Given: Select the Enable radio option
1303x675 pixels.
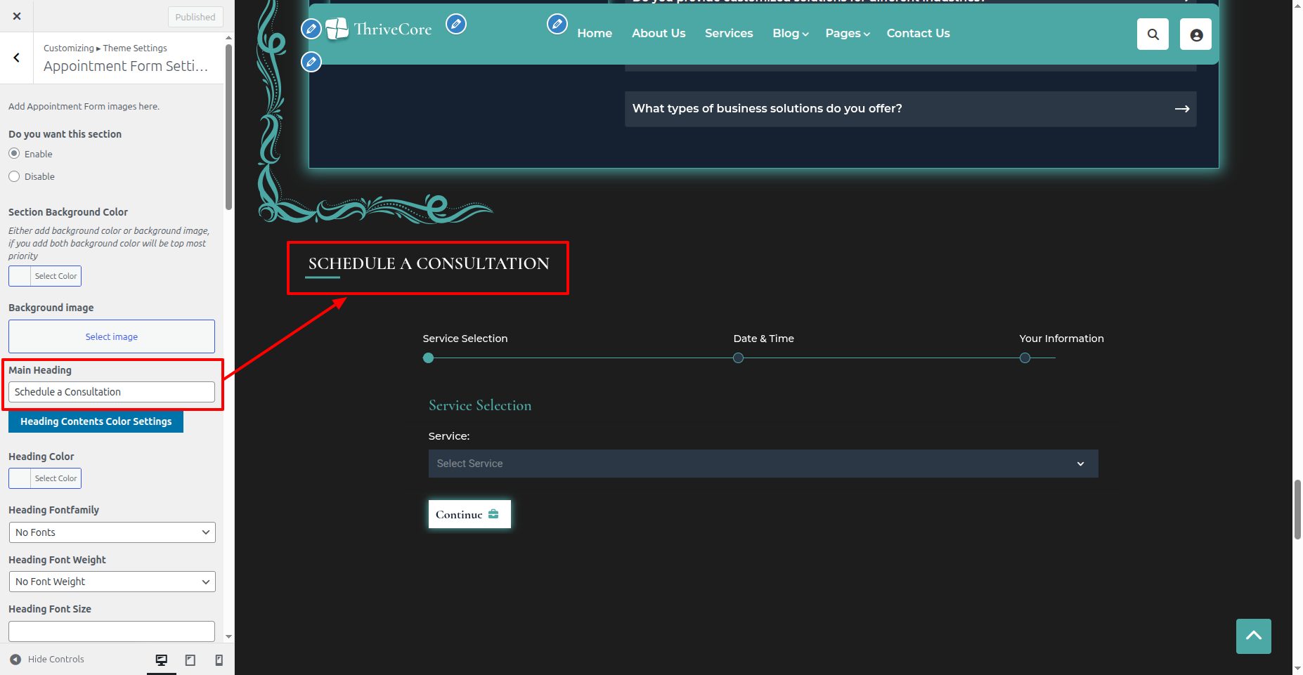Looking at the screenshot, I should (14, 154).
